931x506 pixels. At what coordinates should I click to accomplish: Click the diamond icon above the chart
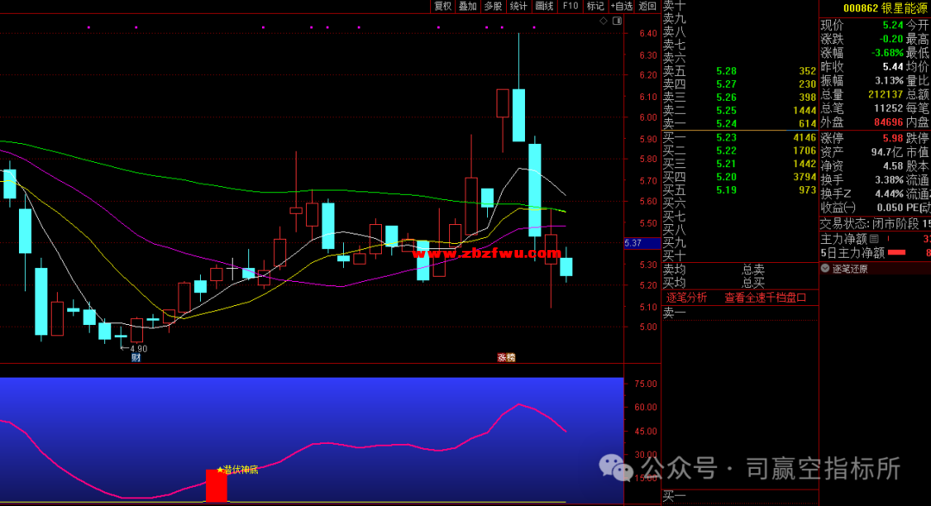click(x=603, y=21)
